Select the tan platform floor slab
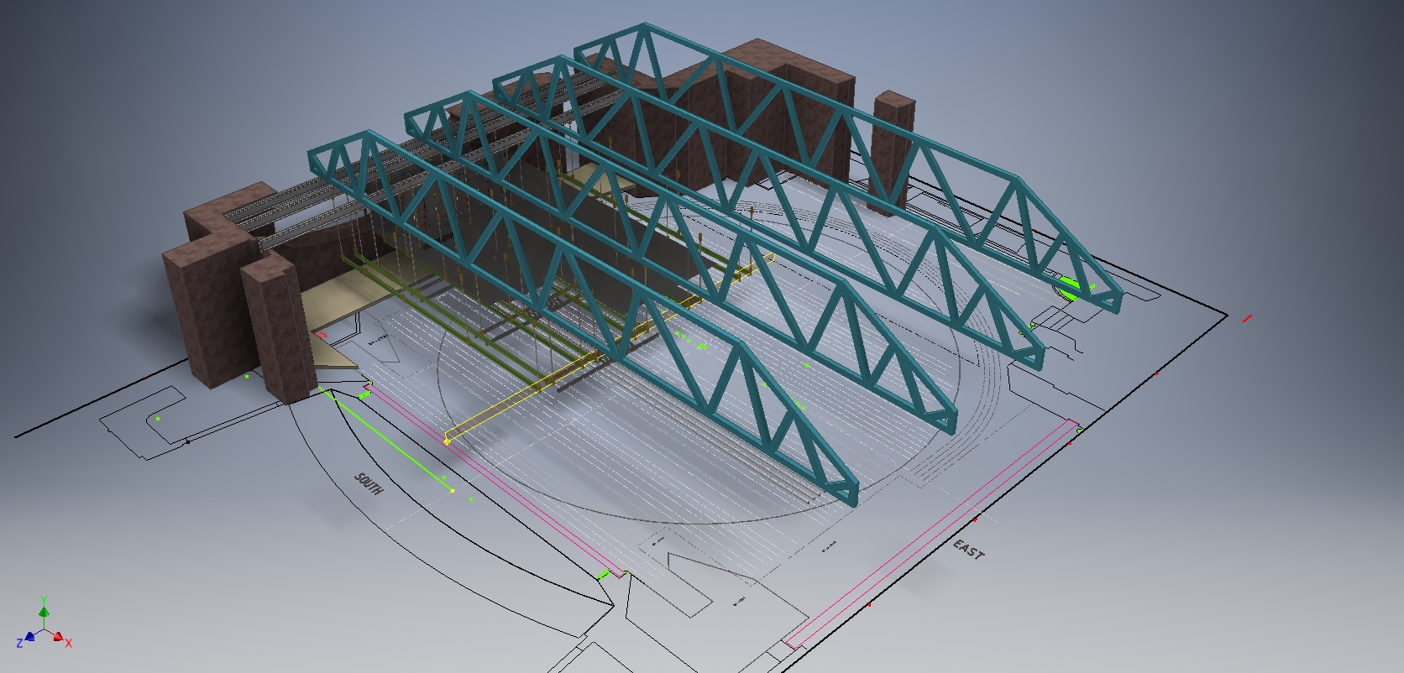The image size is (1404, 673). 332,319
